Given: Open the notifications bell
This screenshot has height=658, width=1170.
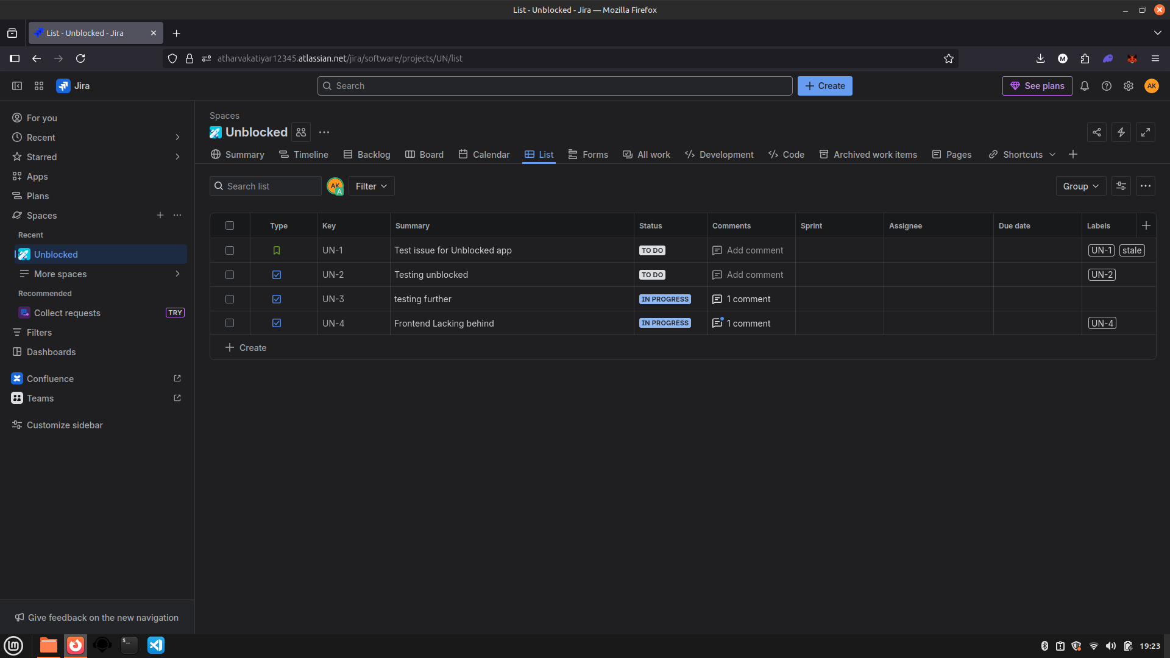Looking at the screenshot, I should (x=1085, y=86).
